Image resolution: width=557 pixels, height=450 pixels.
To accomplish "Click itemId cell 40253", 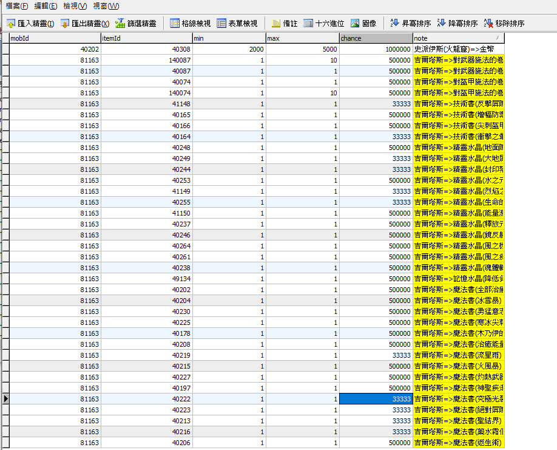I will 147,180.
